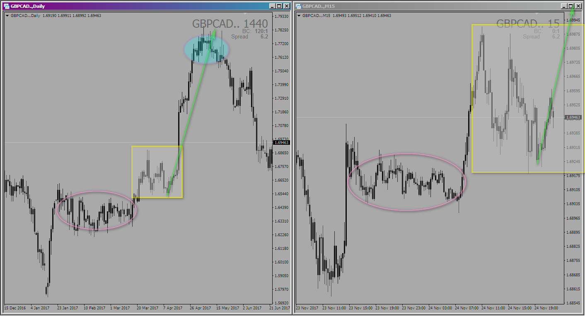Click the 1.69875 price level on the M15 axis

coord(573,34)
